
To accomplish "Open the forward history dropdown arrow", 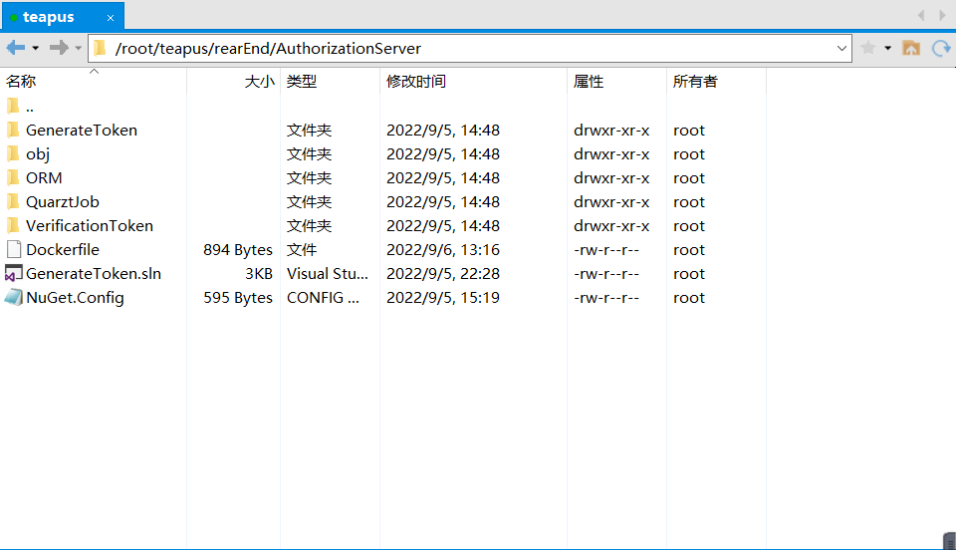I will tap(79, 48).
